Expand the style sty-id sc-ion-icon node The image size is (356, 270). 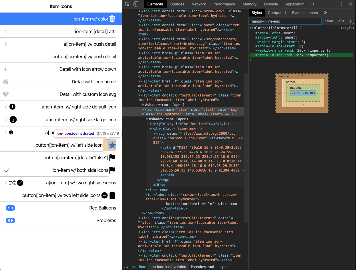[x=151, y=124]
